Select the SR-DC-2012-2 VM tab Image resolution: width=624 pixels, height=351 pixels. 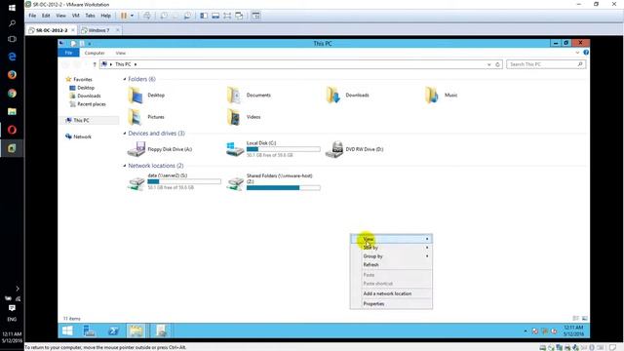51,30
